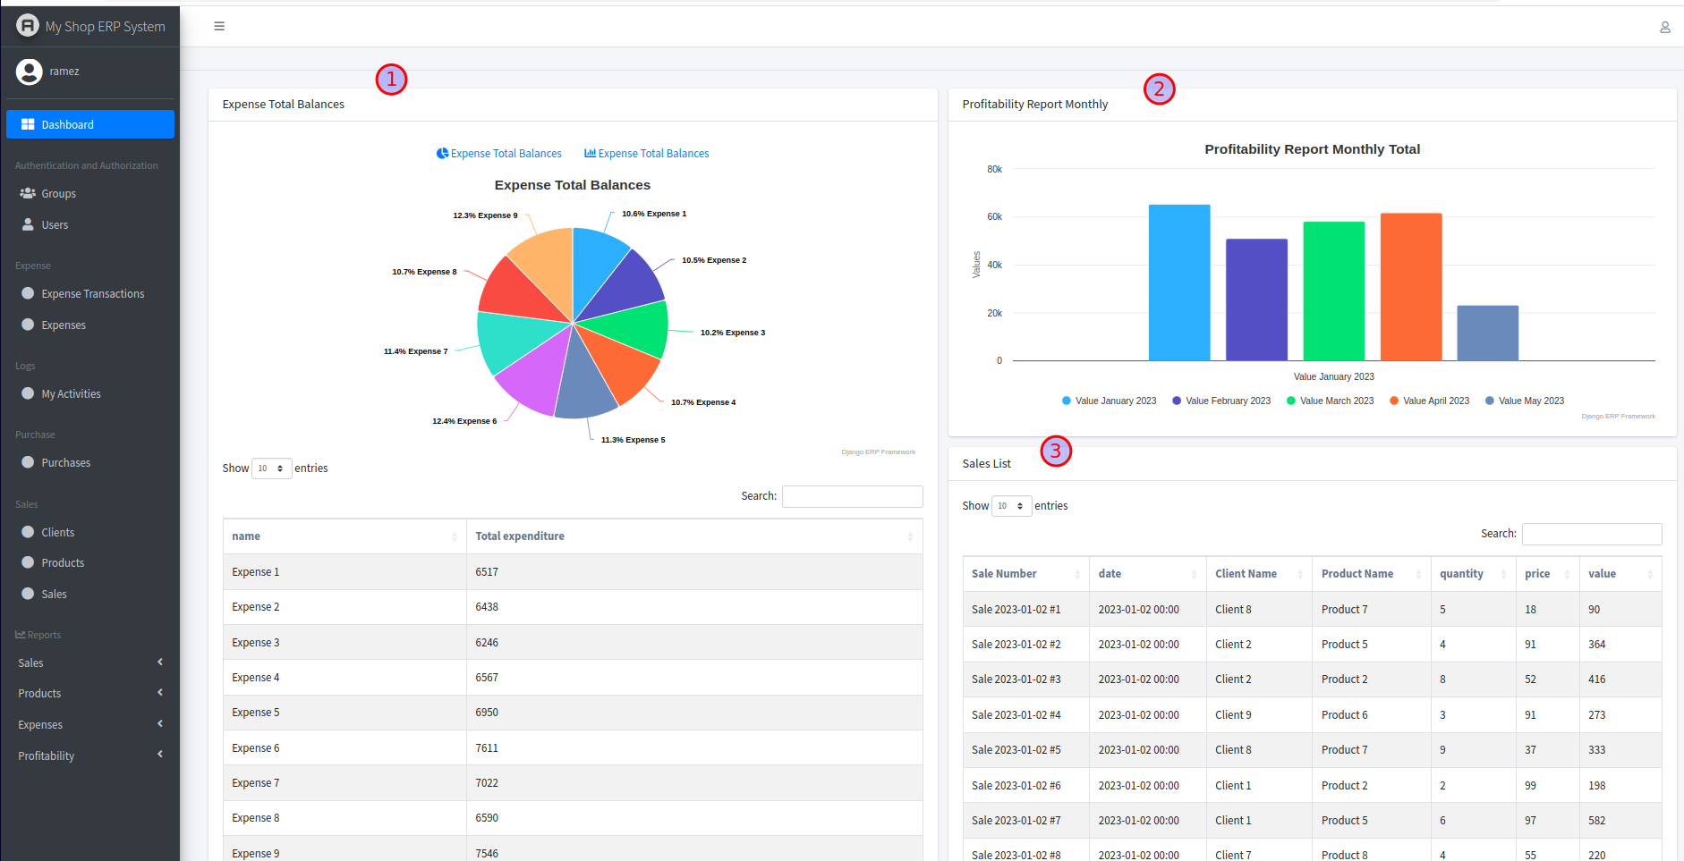Click the hamburger menu toggle icon
1684x861 pixels.
(x=219, y=27)
